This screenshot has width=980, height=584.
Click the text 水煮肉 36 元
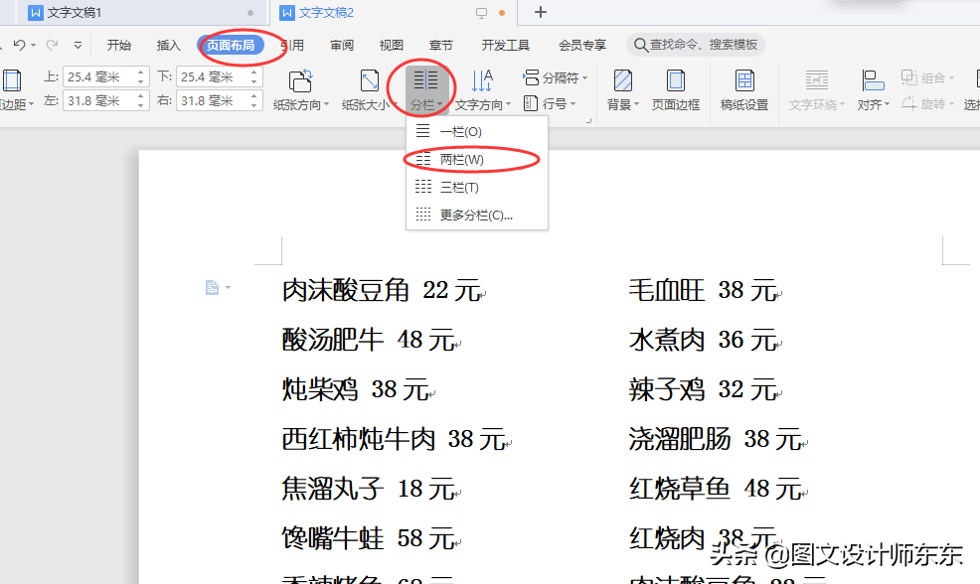pyautogui.click(x=703, y=340)
